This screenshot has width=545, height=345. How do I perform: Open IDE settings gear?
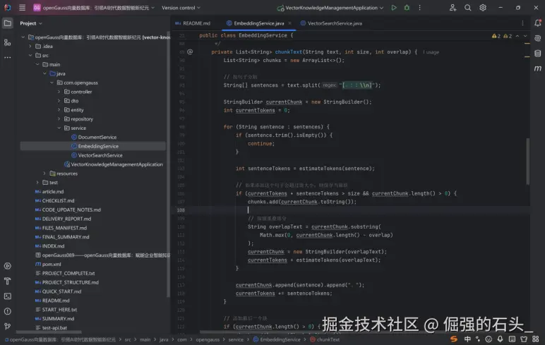click(x=483, y=7)
